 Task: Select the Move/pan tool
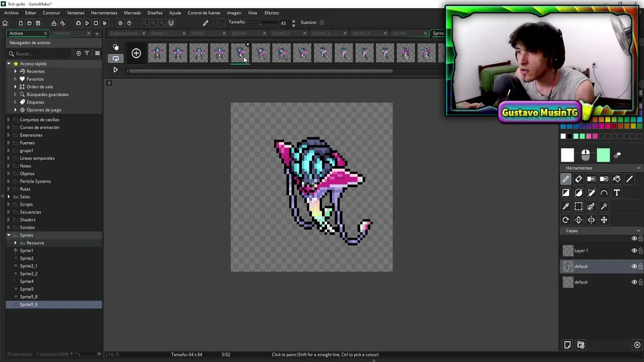coord(604,220)
